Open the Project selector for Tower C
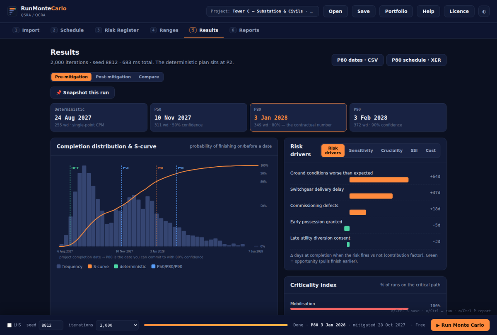Screen dimensions: 497x335 [263, 11]
